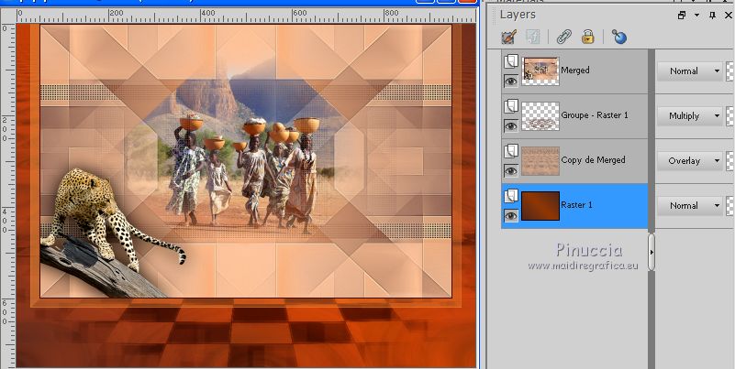The image size is (735, 369).
Task: Click the raster layer type icon of Merged
Action: pos(511,61)
